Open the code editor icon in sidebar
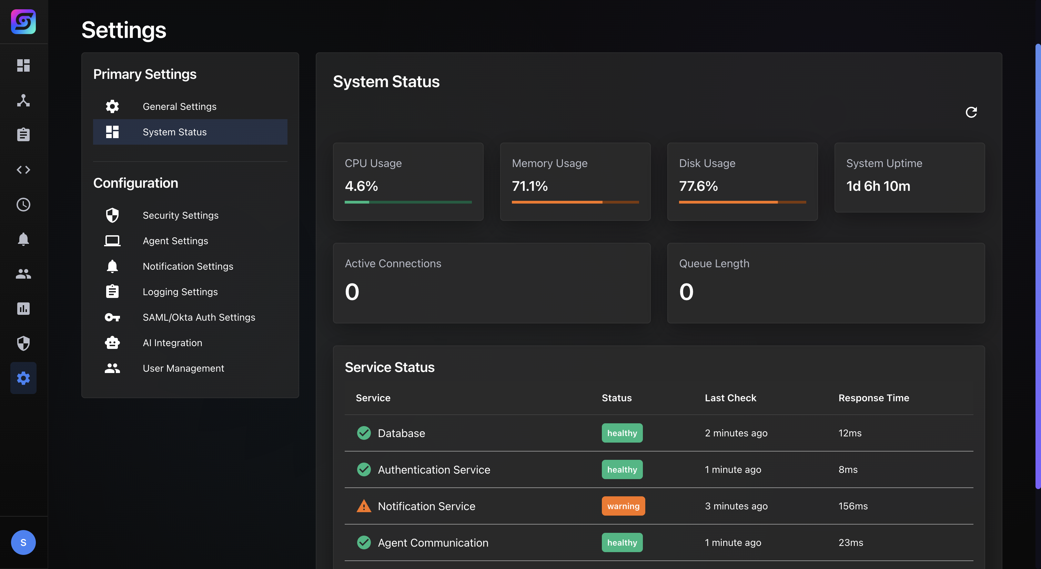The height and width of the screenshot is (569, 1041). click(x=23, y=169)
